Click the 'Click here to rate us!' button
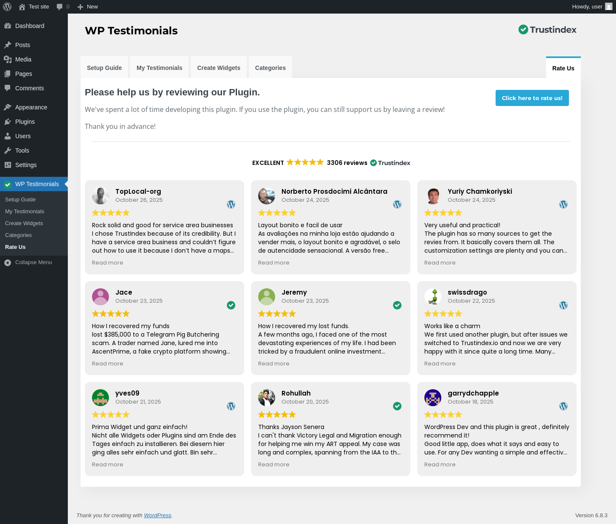 click(532, 98)
